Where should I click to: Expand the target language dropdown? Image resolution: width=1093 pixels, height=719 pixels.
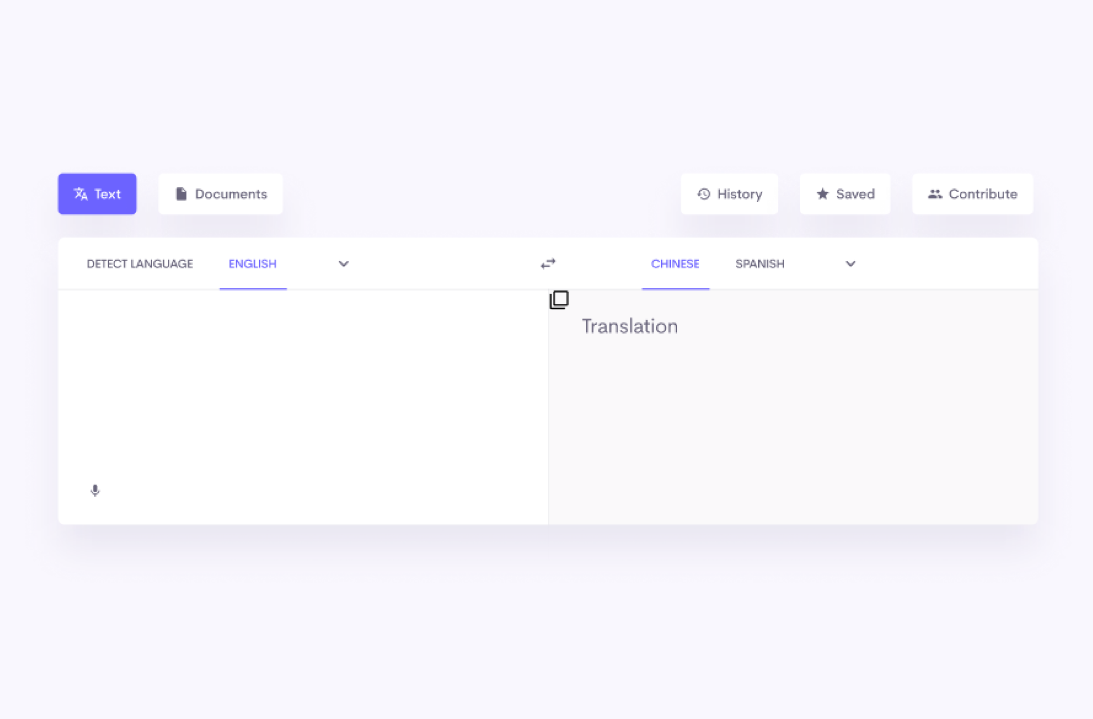849,263
